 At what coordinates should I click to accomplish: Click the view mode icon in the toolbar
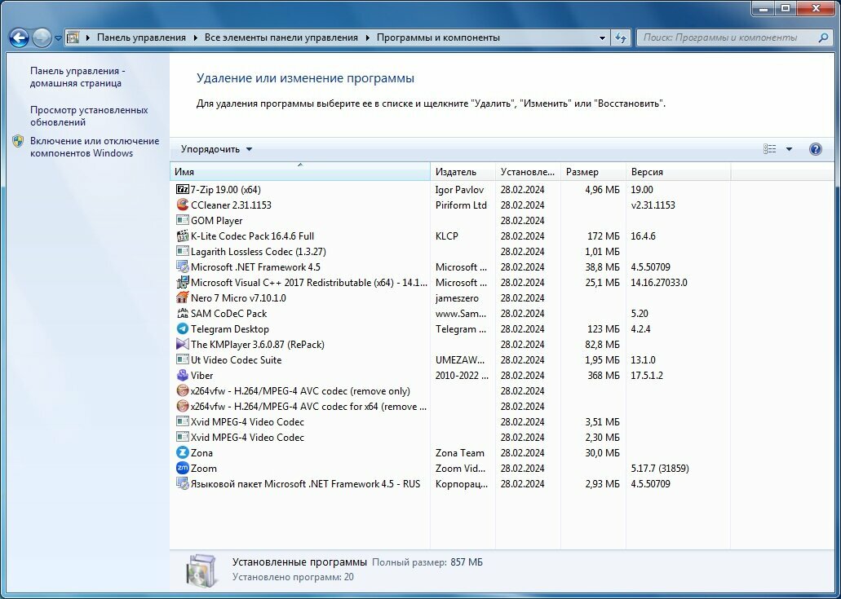770,149
